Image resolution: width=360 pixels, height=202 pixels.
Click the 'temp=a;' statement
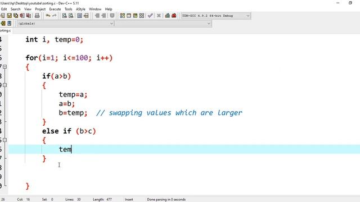(x=73, y=94)
